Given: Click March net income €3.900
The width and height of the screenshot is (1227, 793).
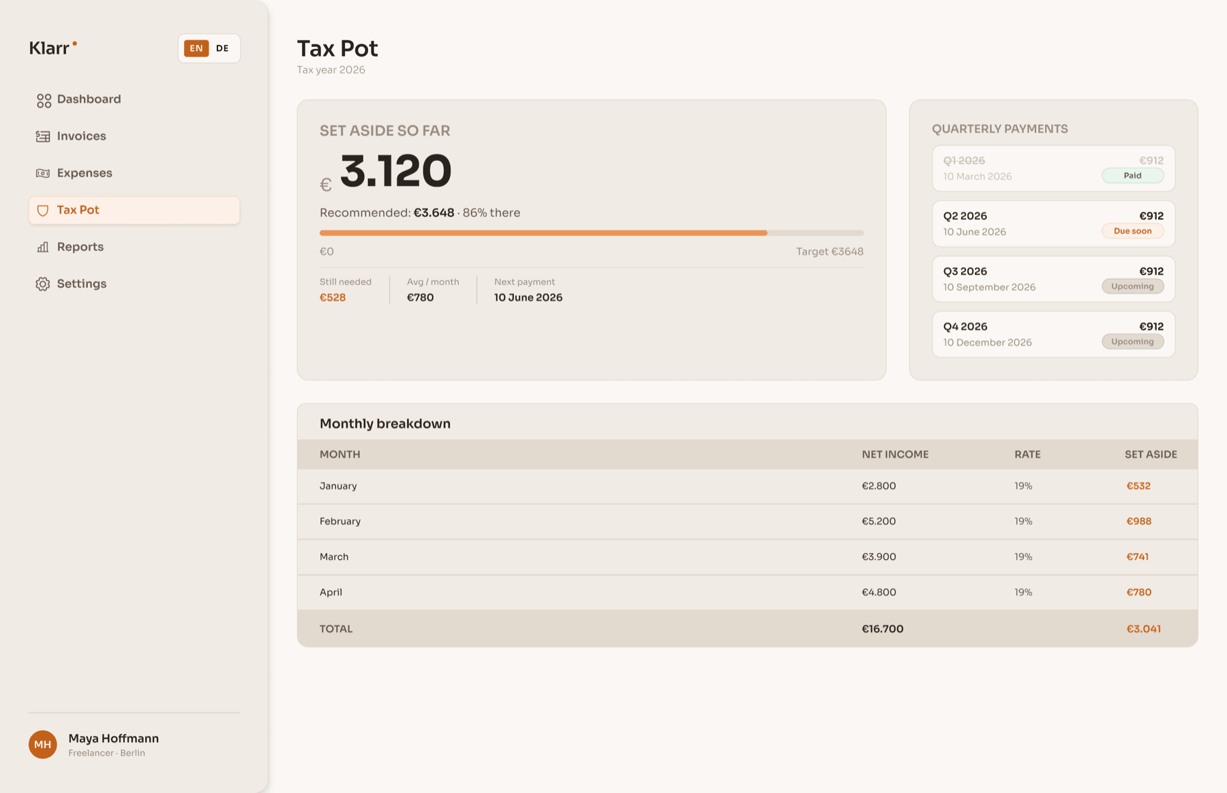Looking at the screenshot, I should (x=879, y=556).
